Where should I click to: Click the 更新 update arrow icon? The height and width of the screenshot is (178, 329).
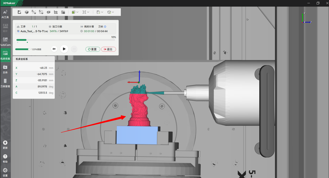coord(5,144)
